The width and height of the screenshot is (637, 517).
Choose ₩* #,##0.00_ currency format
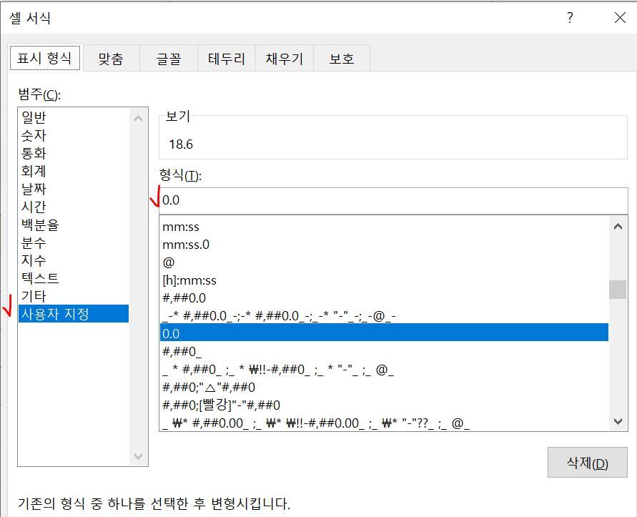pyautogui.click(x=384, y=423)
